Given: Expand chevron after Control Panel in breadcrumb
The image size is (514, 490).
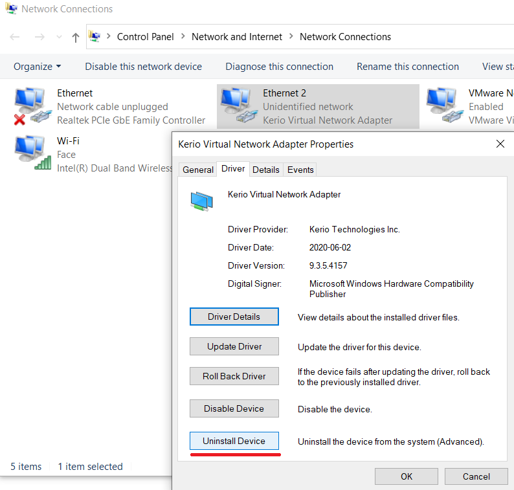Looking at the screenshot, I should 183,36.
